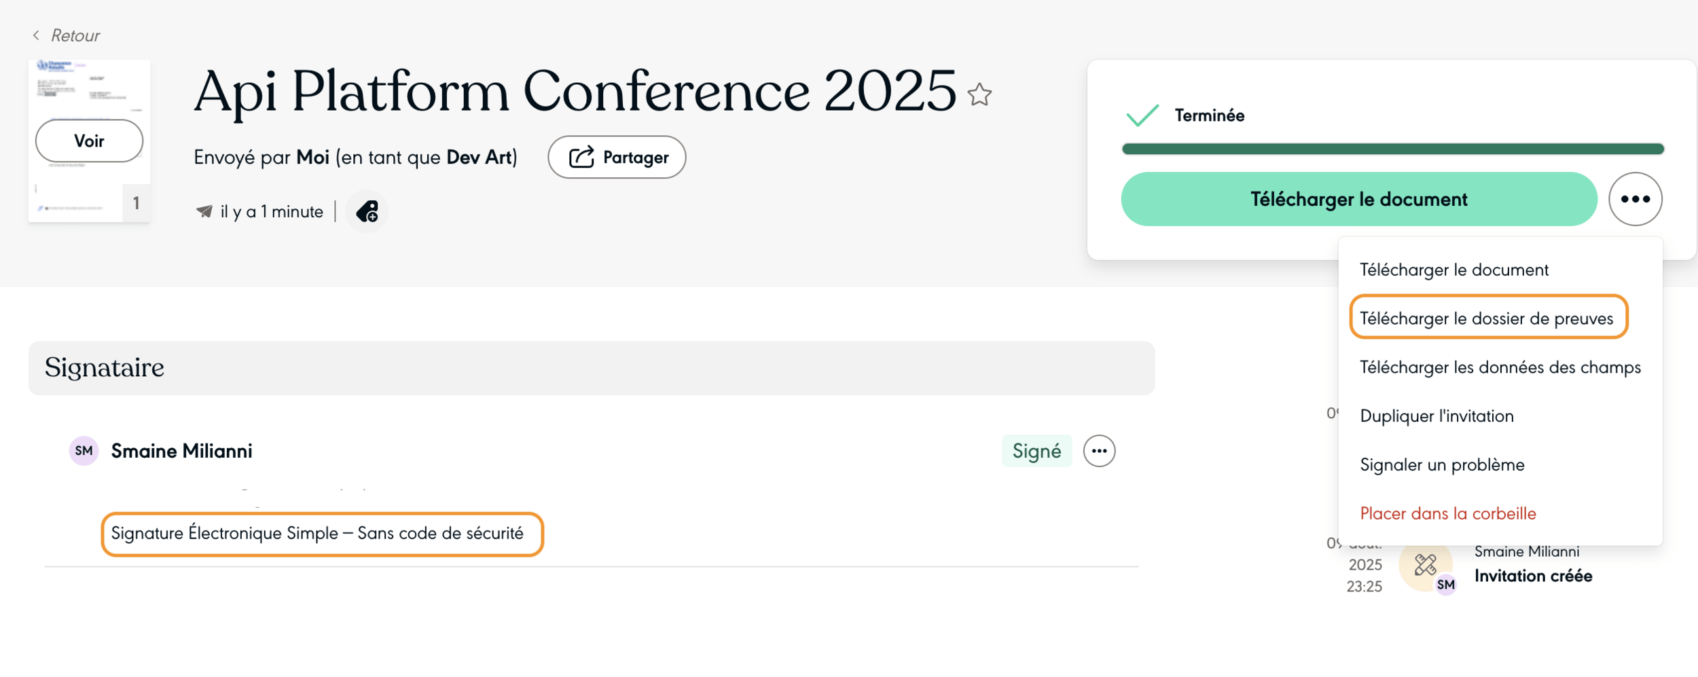Image resolution: width=1698 pixels, height=677 pixels.
Task: Click the green Télécharger le document button
Action: click(x=1358, y=199)
